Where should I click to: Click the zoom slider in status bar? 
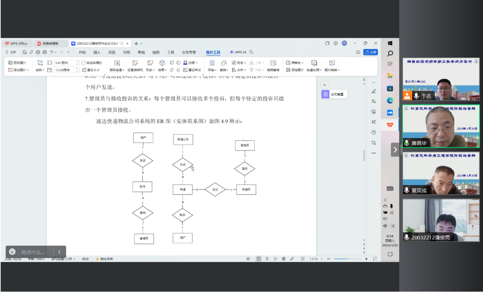pyautogui.click(x=347, y=259)
